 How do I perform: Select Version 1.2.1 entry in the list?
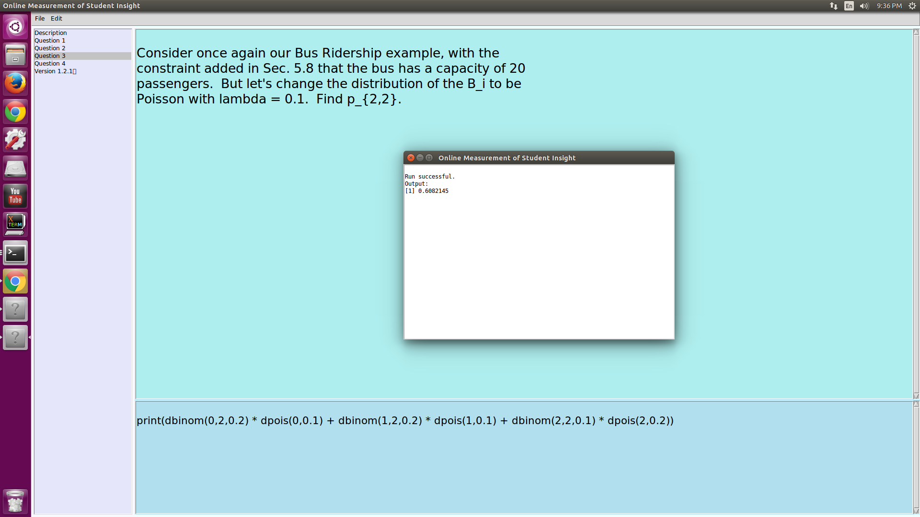tap(82, 71)
